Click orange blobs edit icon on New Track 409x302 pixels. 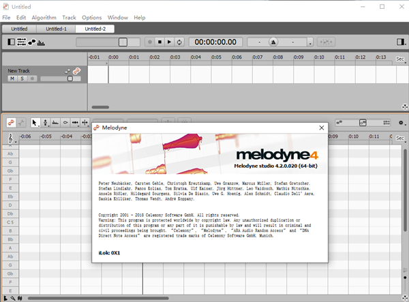[x=76, y=71]
